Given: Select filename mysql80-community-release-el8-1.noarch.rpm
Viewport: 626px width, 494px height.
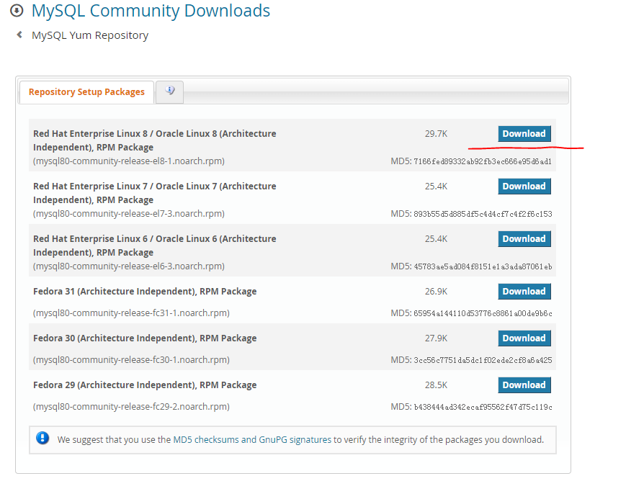Looking at the screenshot, I should click(x=129, y=161).
